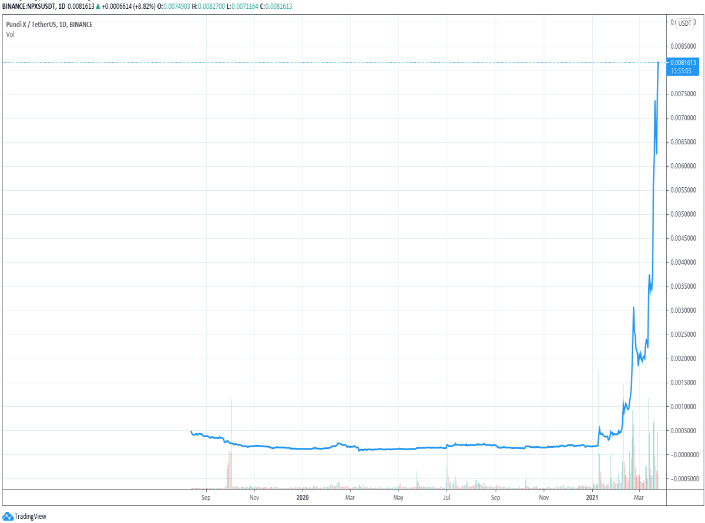The width and height of the screenshot is (705, 523).
Task: Open the USDT currency selector
Action: tap(685, 23)
